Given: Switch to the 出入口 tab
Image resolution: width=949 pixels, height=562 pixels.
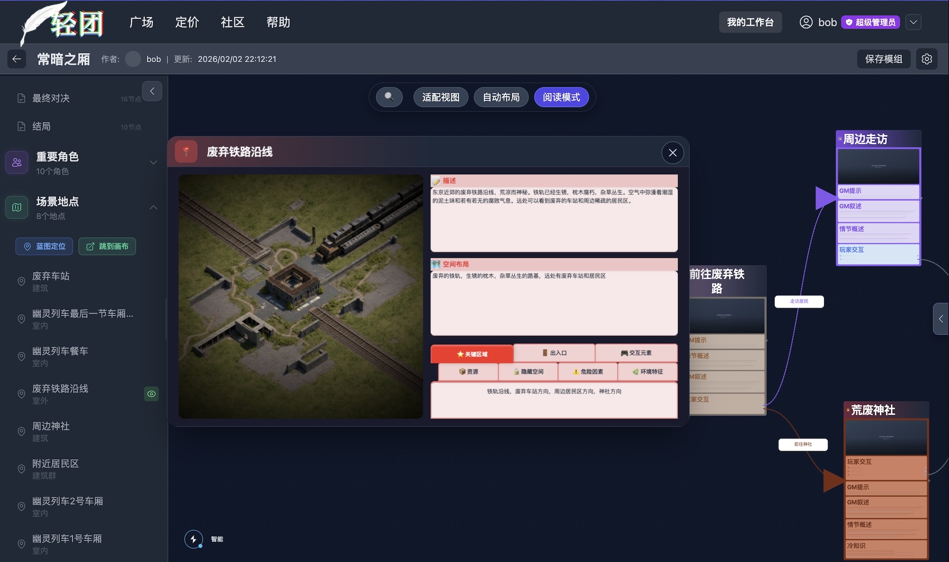Looking at the screenshot, I should point(554,353).
